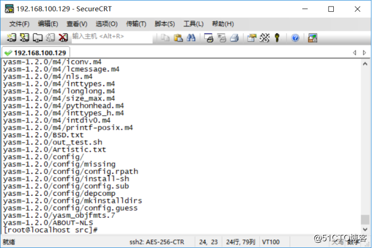Click the 就绪 status text
The height and width of the screenshot is (248, 372).
pyautogui.click(x=9, y=242)
